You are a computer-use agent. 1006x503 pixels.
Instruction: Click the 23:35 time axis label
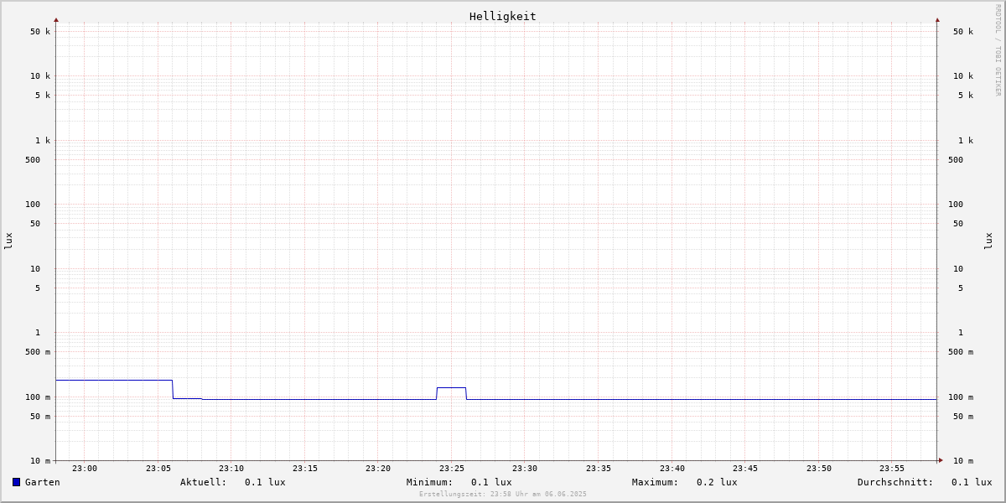coord(599,469)
